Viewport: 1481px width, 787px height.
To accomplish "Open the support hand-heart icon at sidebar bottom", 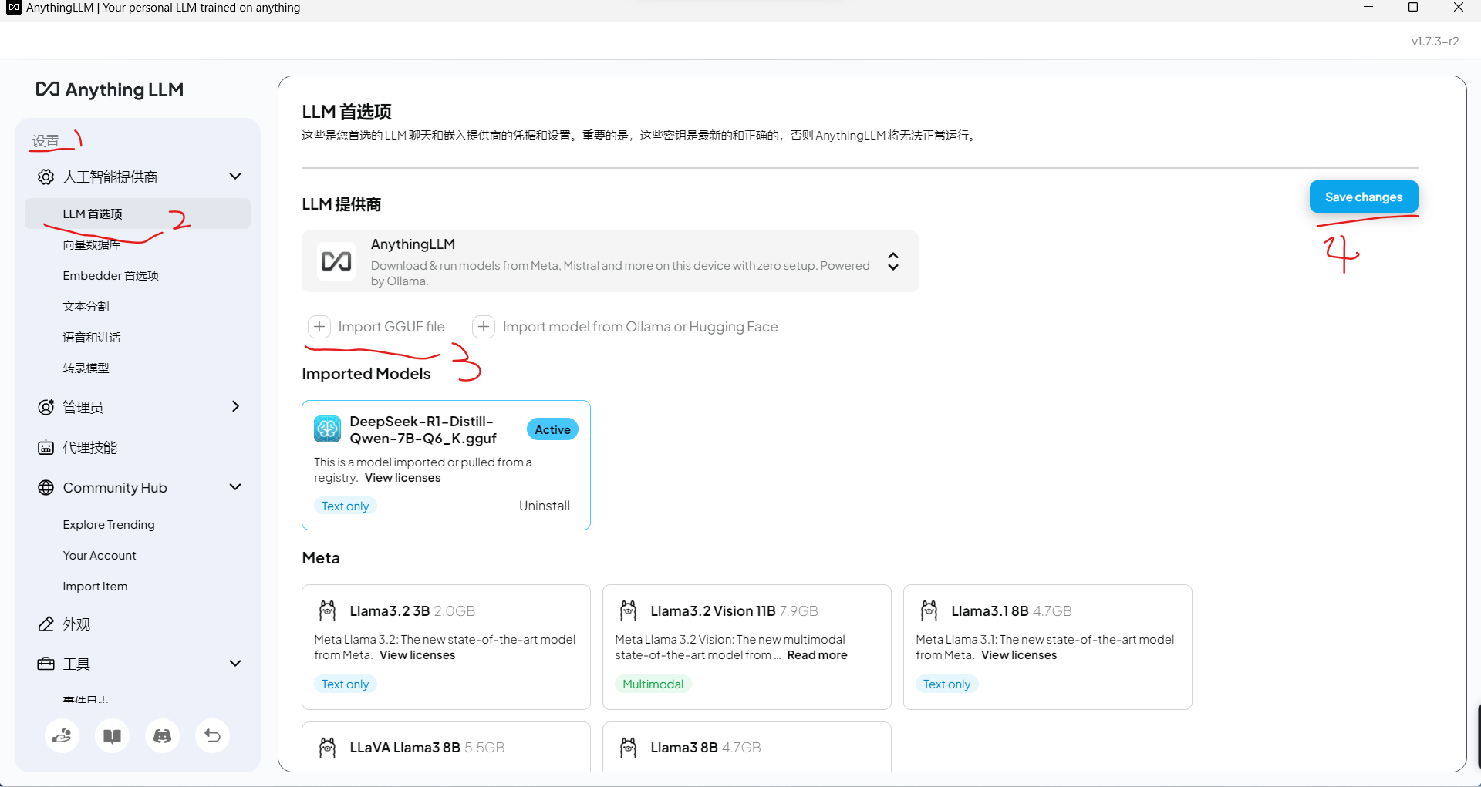I will pos(62,736).
